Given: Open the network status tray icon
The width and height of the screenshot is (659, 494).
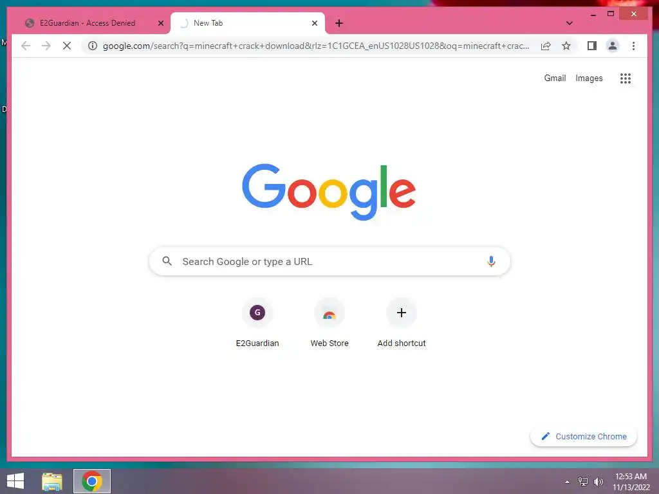Looking at the screenshot, I should click(x=583, y=481).
